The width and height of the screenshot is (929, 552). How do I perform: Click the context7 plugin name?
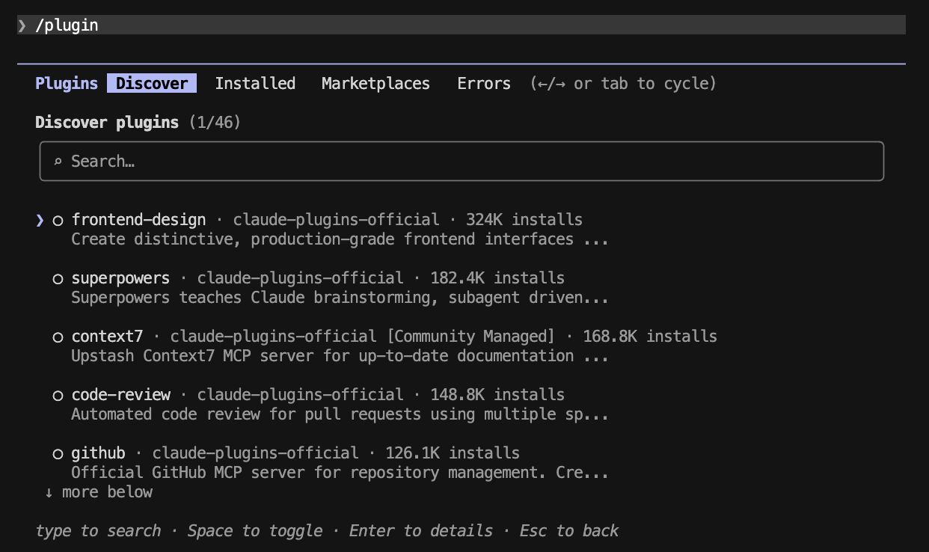coord(107,337)
